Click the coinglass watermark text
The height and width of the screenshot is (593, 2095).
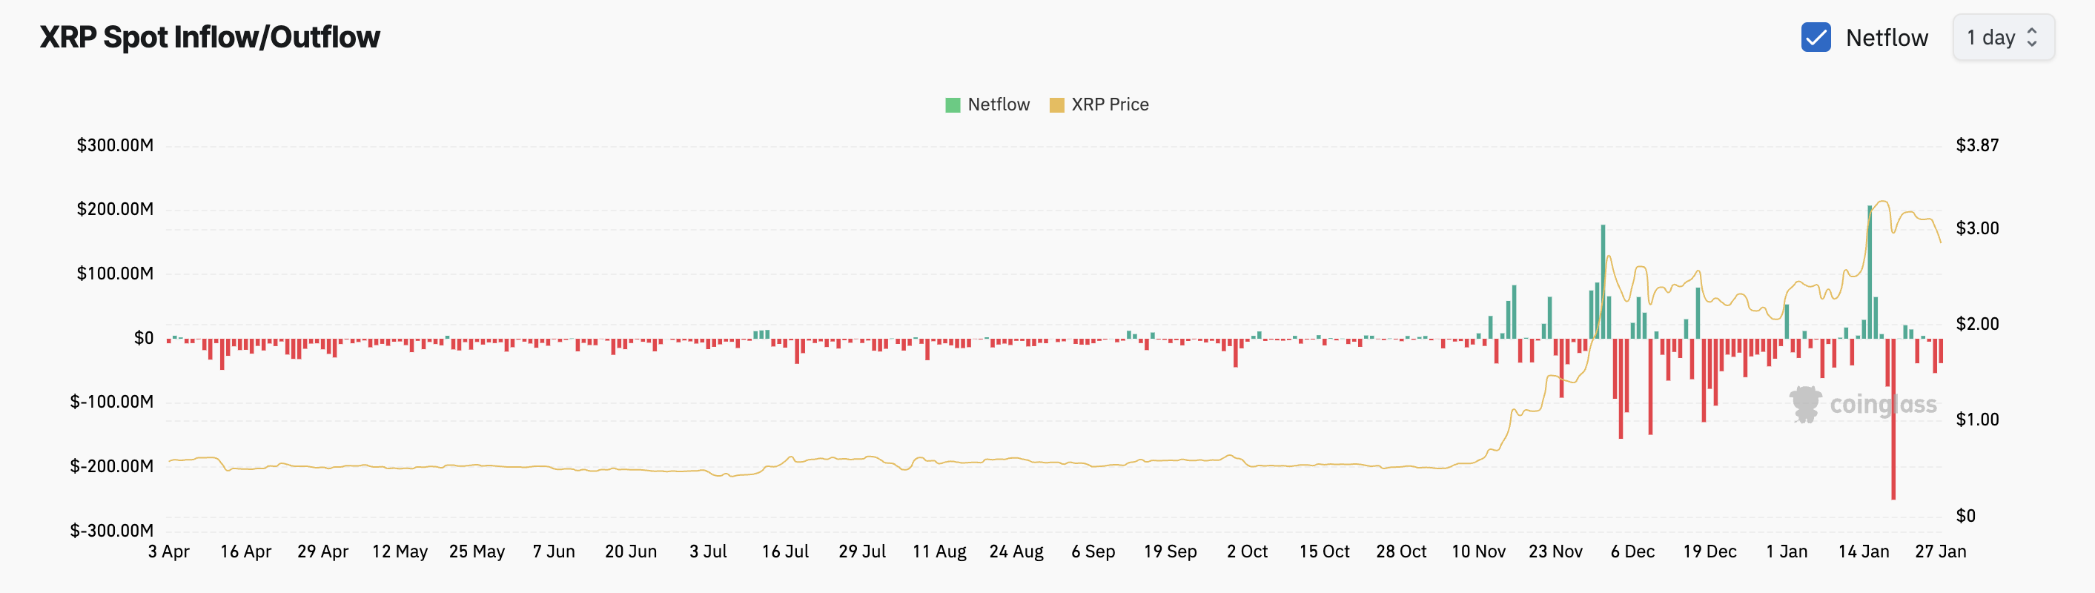(1883, 404)
